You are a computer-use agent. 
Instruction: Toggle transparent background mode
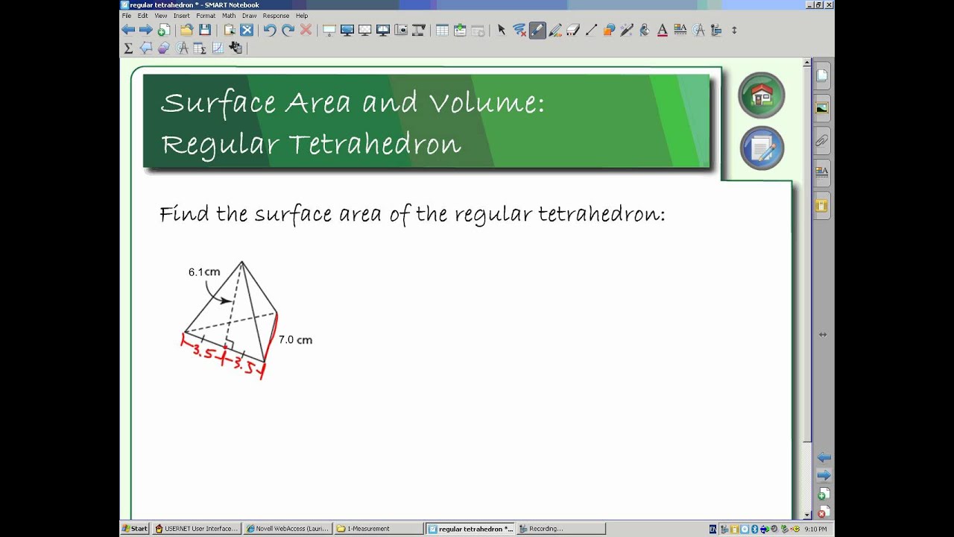364,30
